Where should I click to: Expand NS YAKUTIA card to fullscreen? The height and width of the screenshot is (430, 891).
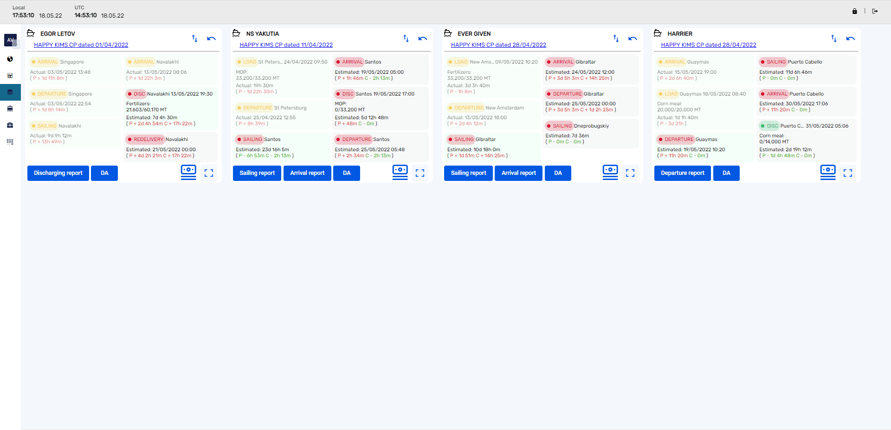420,173
